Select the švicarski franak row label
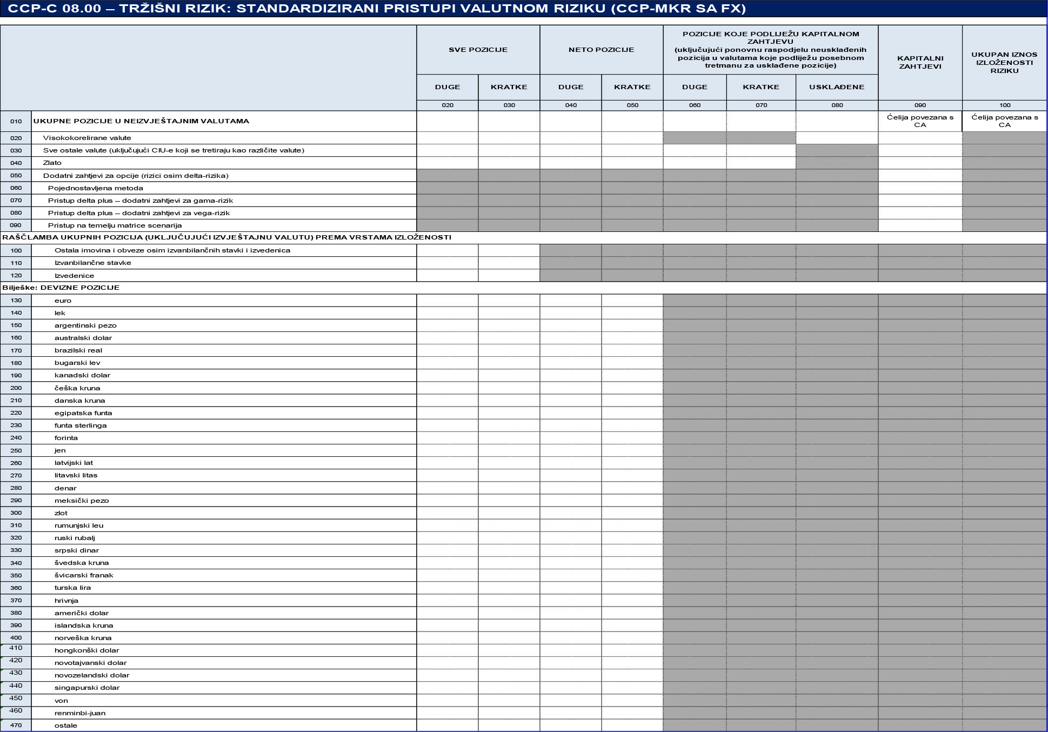1048x732 pixels. pyautogui.click(x=84, y=575)
